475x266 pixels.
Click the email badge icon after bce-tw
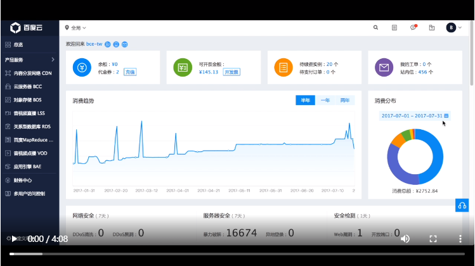click(124, 44)
